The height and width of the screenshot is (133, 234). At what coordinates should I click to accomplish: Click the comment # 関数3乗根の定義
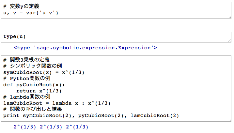pyautogui.click(x=26, y=60)
